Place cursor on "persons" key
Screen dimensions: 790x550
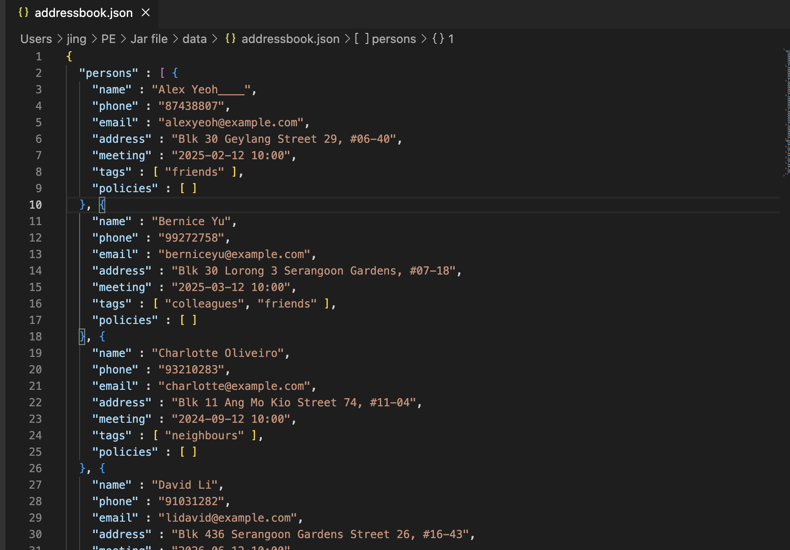pos(108,73)
